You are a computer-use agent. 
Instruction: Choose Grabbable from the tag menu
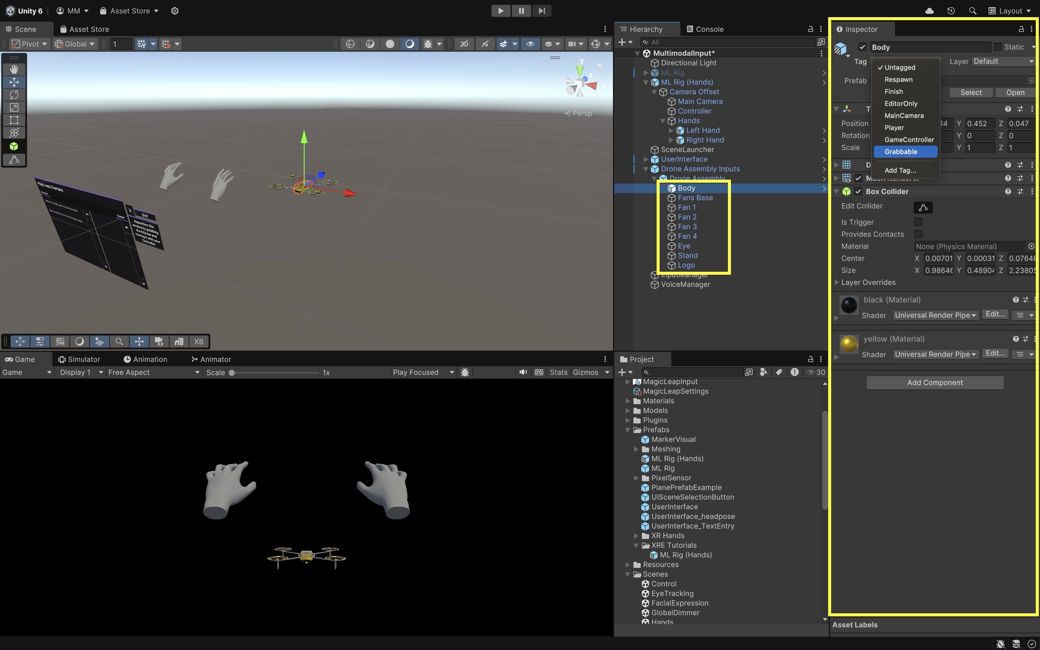tap(901, 152)
